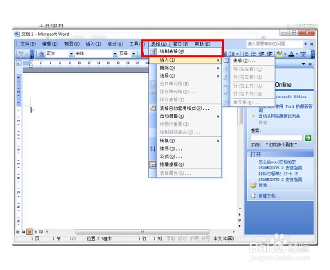Click the 中文(中国) language status entry

(x=223, y=239)
